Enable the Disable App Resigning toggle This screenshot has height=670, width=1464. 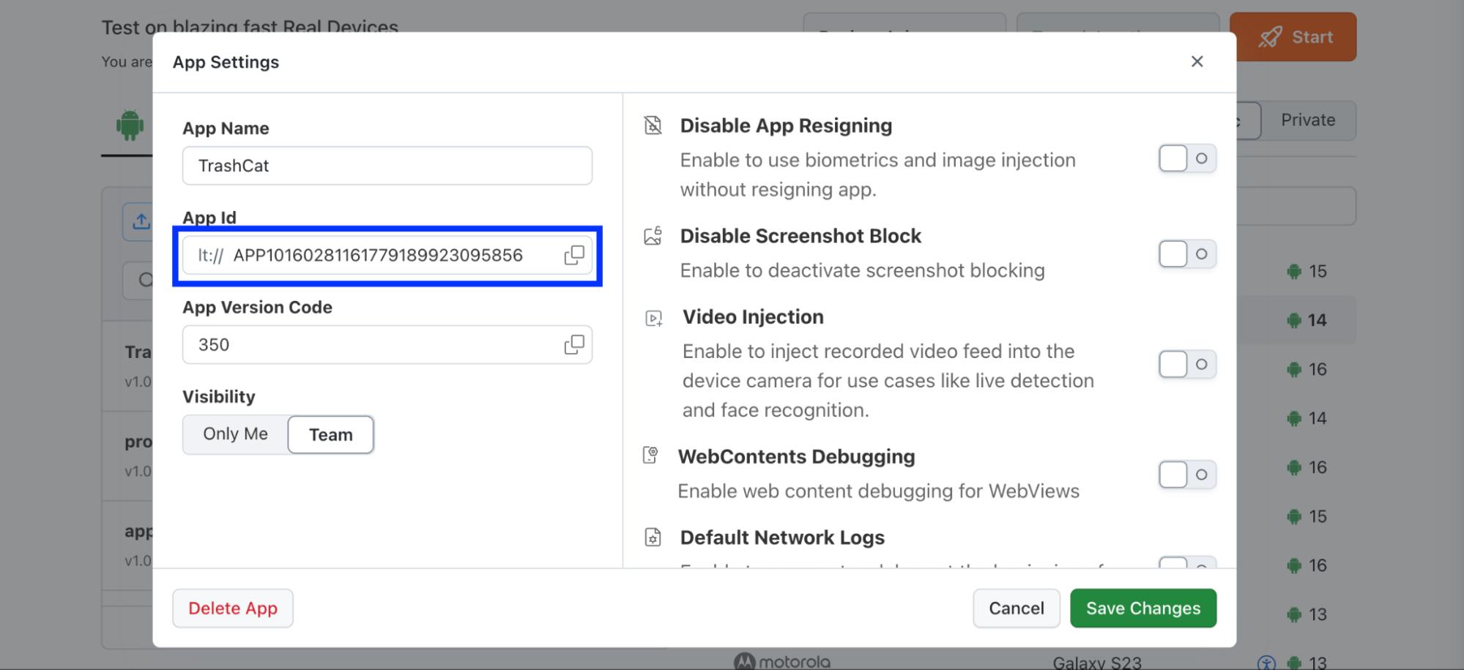(x=1187, y=158)
